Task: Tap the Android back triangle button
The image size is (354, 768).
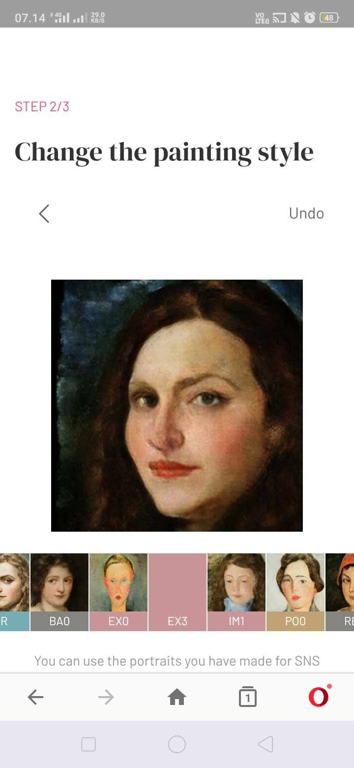Action: coord(265,744)
